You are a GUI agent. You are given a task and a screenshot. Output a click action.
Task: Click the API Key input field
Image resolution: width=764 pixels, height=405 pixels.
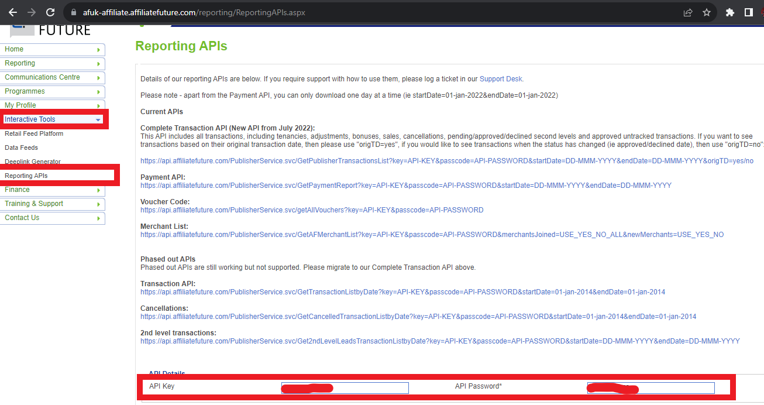[x=345, y=387]
